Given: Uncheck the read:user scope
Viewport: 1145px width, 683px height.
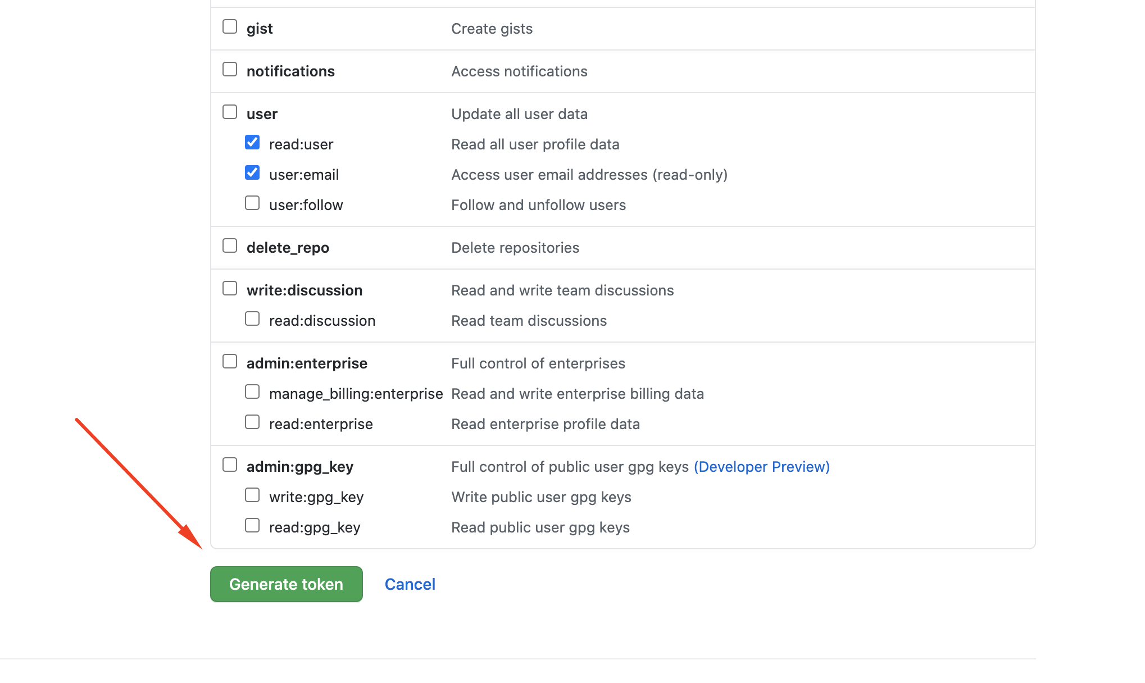Looking at the screenshot, I should point(252,142).
